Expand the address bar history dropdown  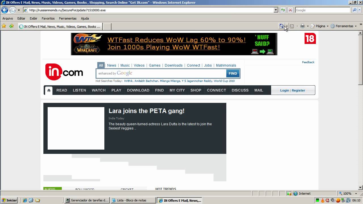276,10
